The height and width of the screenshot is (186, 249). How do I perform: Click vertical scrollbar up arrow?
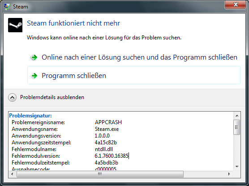coord(237,116)
